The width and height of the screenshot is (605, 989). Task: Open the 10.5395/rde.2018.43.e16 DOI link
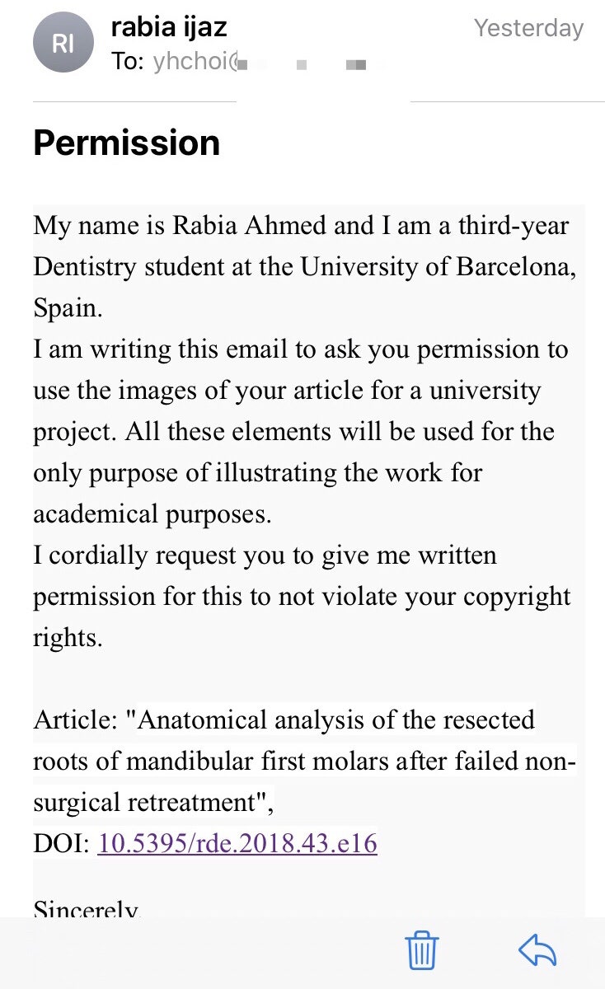click(237, 843)
